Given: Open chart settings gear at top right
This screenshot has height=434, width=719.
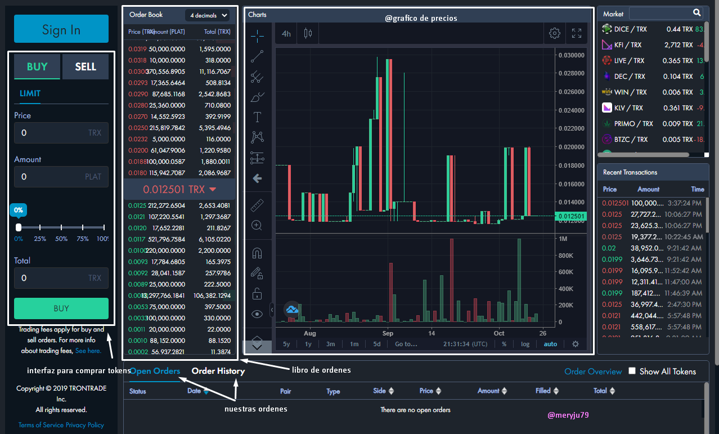Looking at the screenshot, I should 555,33.
